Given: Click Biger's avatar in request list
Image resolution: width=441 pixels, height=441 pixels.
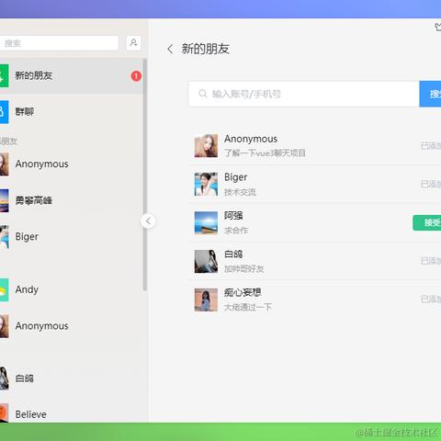Looking at the screenshot, I should coord(206,184).
